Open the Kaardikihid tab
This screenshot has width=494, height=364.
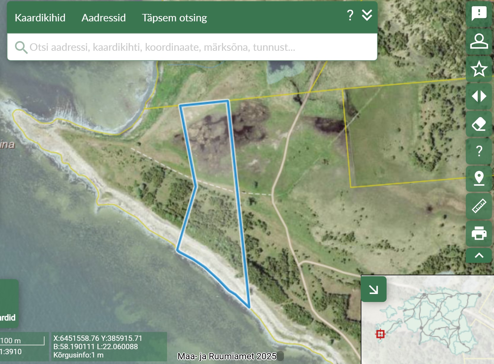pyautogui.click(x=40, y=18)
